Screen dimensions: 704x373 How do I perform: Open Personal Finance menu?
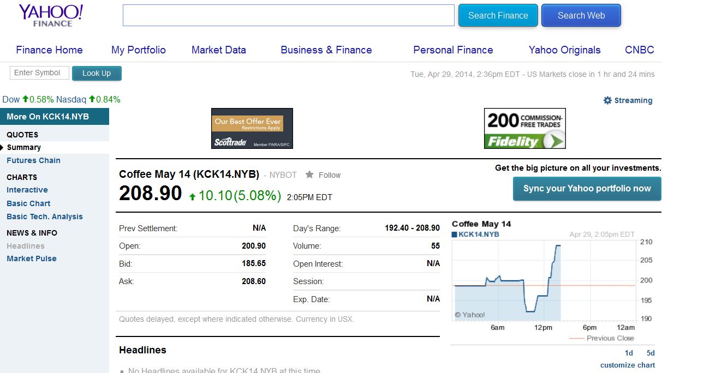(453, 50)
